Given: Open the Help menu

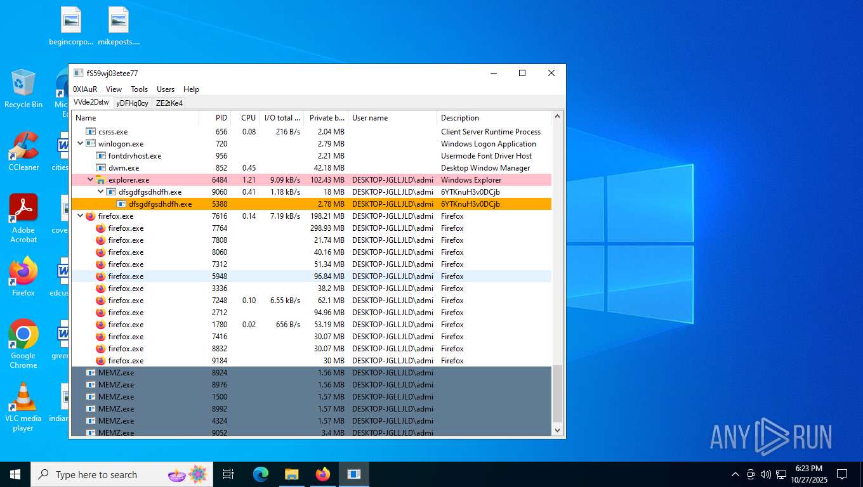Looking at the screenshot, I should point(191,89).
